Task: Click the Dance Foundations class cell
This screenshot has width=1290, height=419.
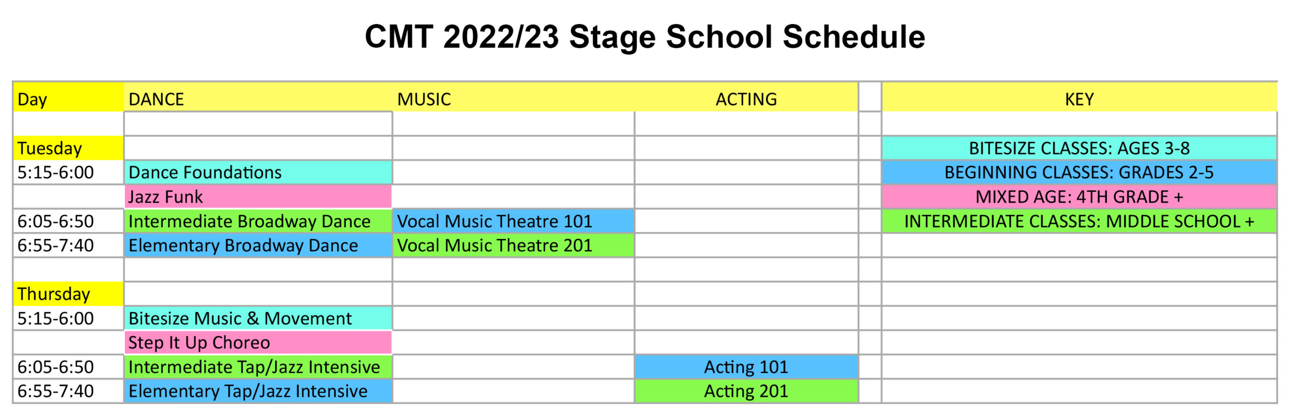Action: (x=258, y=173)
